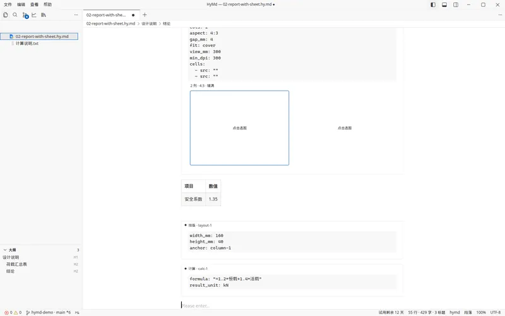Click the left image cell placeholder
Image resolution: width=505 pixels, height=316 pixels.
tap(239, 128)
